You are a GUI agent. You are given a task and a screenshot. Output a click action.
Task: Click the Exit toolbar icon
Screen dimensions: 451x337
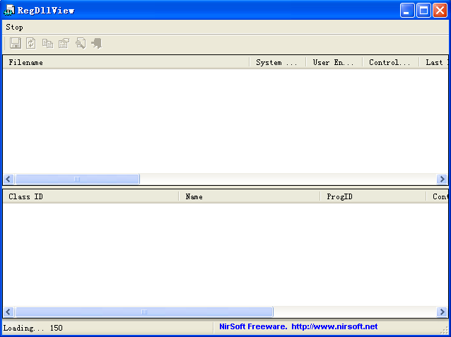[x=96, y=43]
